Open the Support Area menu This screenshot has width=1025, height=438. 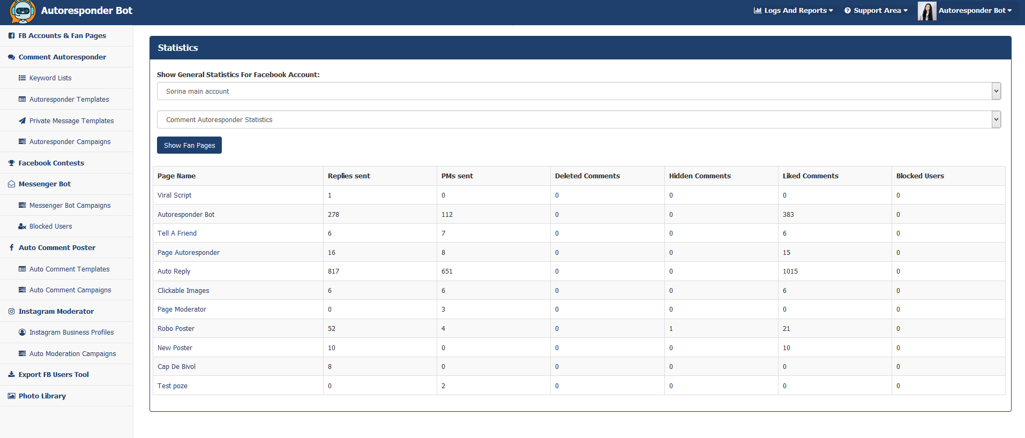pos(876,11)
